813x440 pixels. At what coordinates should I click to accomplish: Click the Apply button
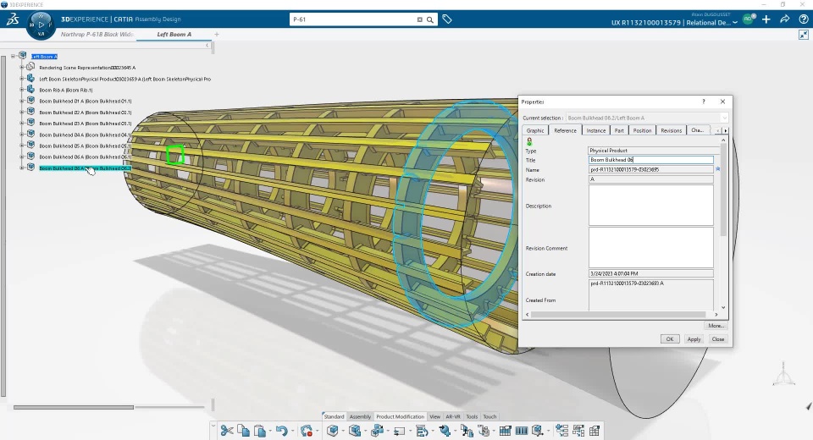pos(694,339)
